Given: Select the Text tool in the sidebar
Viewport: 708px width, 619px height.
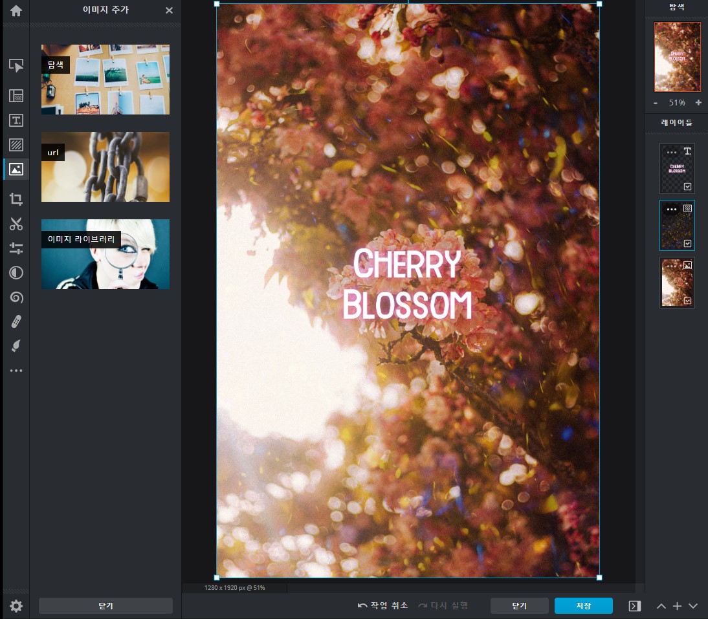Looking at the screenshot, I should click(x=16, y=120).
